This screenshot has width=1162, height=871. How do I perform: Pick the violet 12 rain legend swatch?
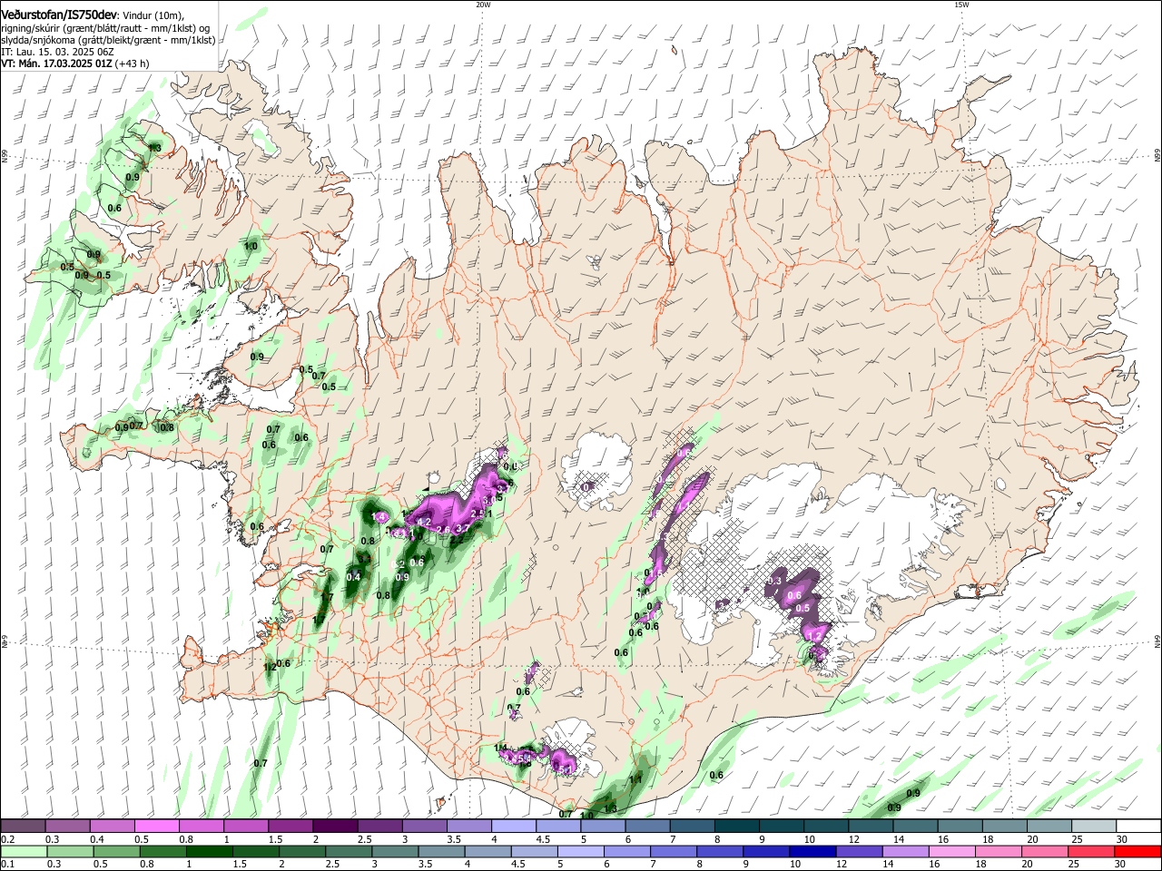point(860,851)
